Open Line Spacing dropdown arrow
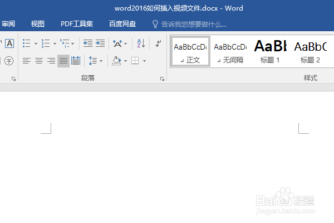 (x=101, y=61)
